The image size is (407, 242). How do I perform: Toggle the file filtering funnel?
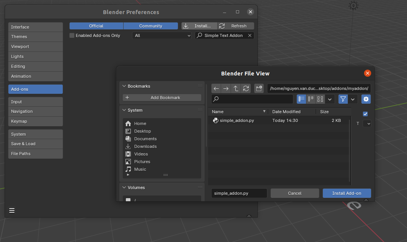coord(343,99)
